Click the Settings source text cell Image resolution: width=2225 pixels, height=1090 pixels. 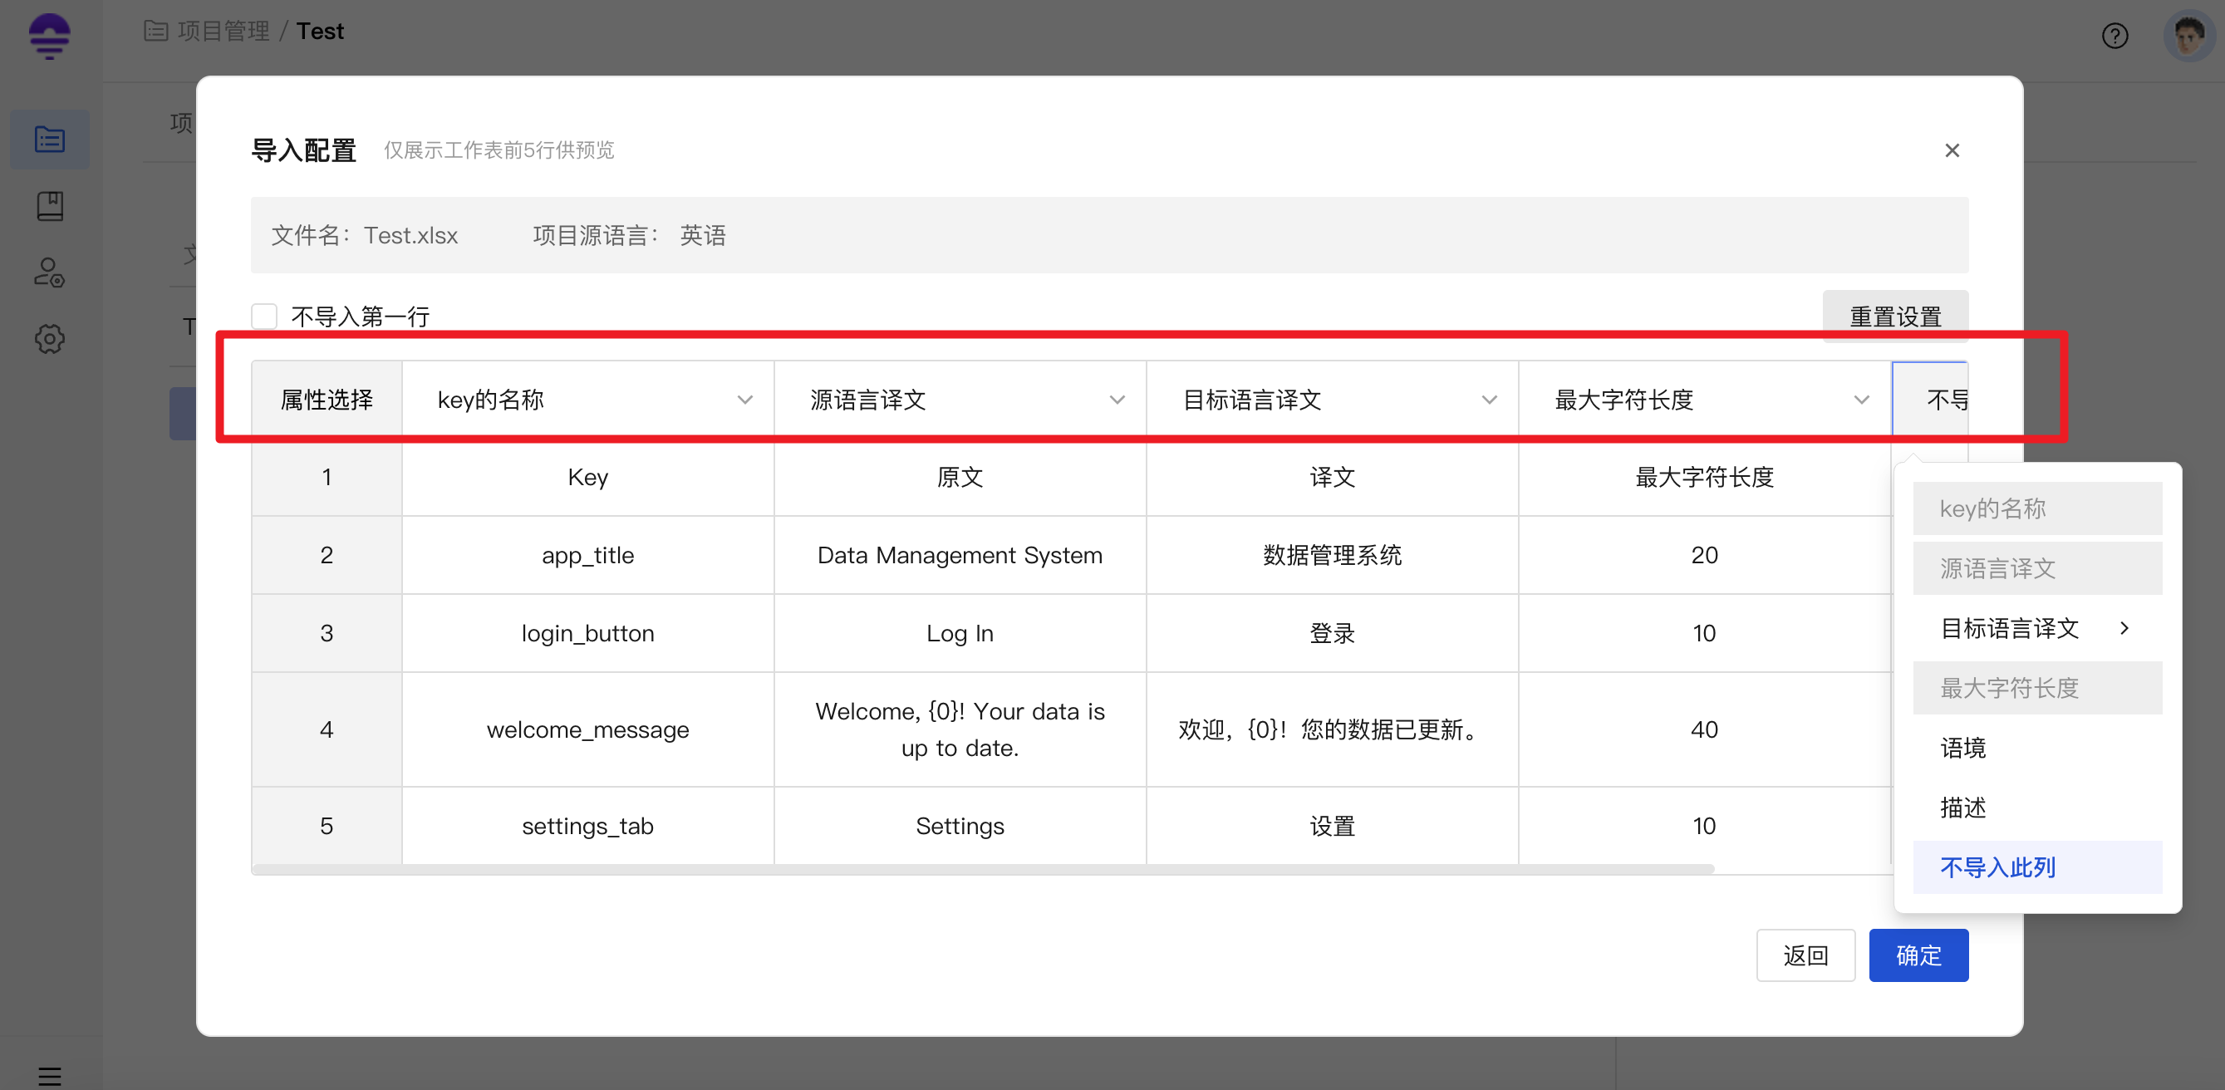coord(960,826)
